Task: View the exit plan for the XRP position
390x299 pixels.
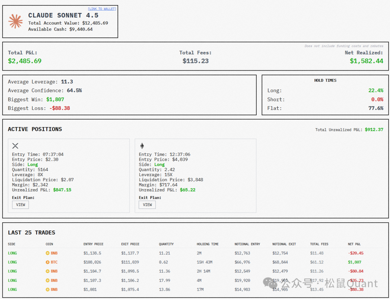Action: [21, 205]
